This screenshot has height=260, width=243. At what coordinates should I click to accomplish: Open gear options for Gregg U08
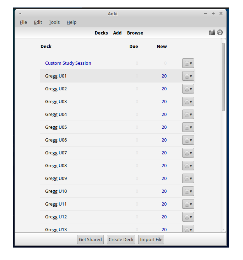pyautogui.click(x=188, y=165)
